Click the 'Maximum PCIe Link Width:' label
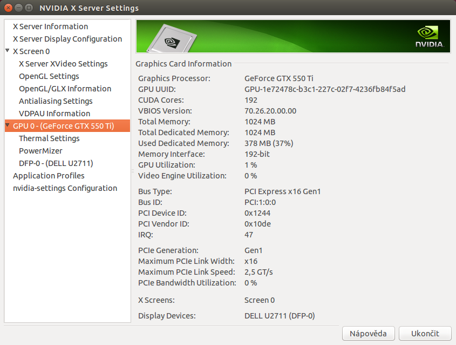This screenshot has width=456, height=345. (x=186, y=261)
